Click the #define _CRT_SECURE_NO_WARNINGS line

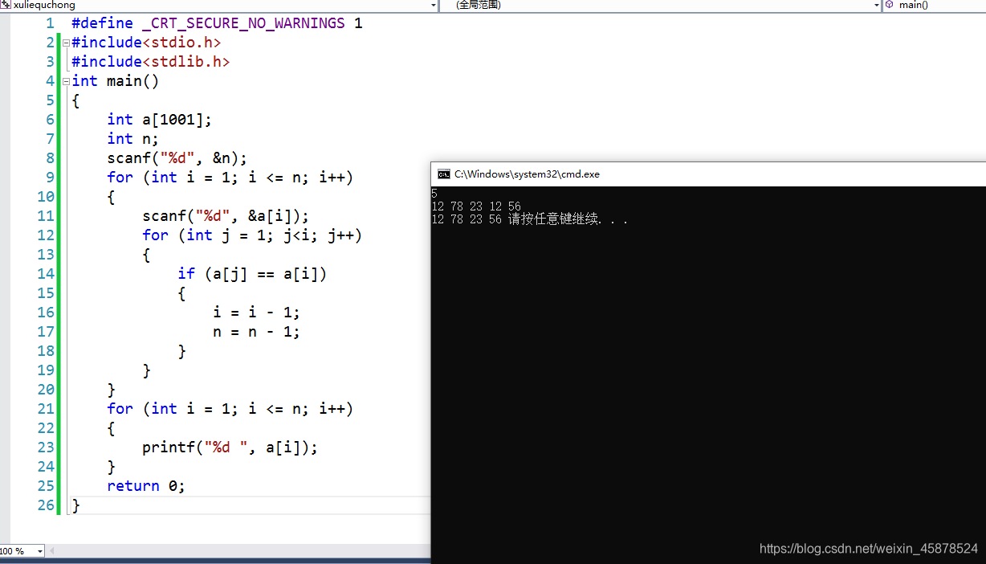coord(217,23)
